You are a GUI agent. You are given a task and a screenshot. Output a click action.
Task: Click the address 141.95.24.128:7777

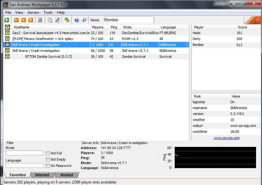pyautogui.click(x=116, y=148)
